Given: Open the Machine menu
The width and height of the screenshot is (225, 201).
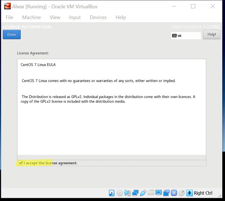Looking at the screenshot, I should pos(31,17).
